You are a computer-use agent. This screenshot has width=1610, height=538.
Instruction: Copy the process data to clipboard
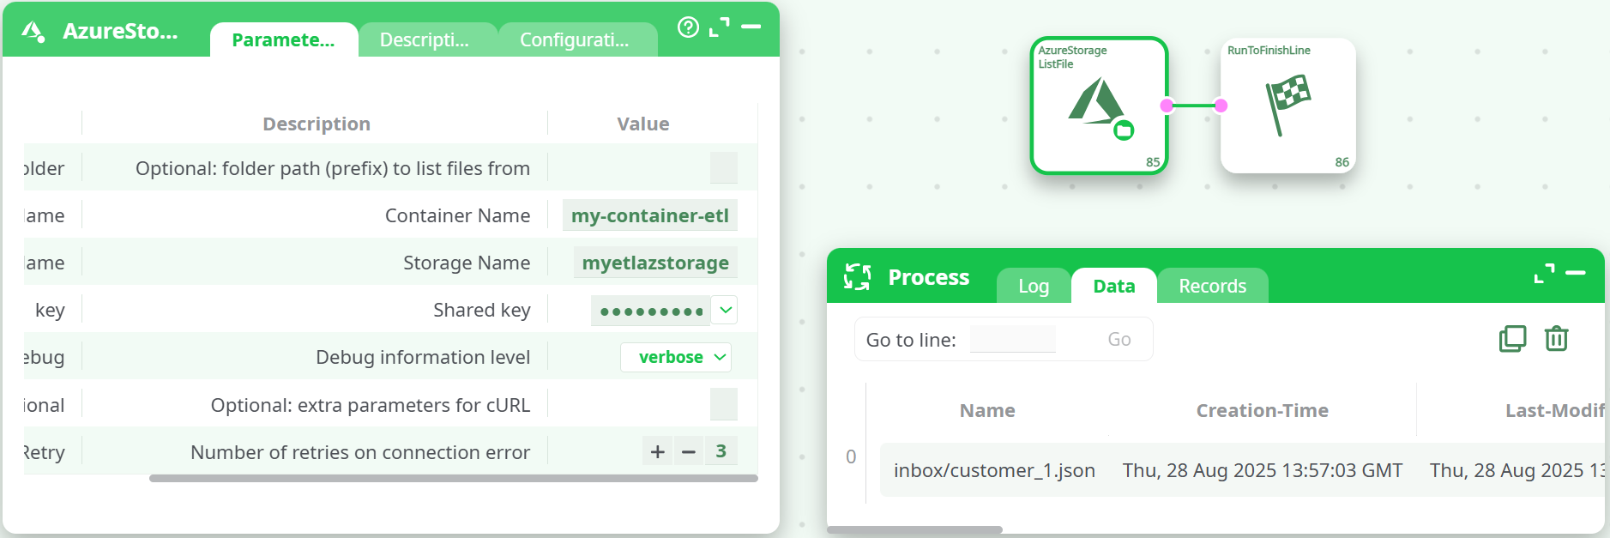click(1512, 339)
